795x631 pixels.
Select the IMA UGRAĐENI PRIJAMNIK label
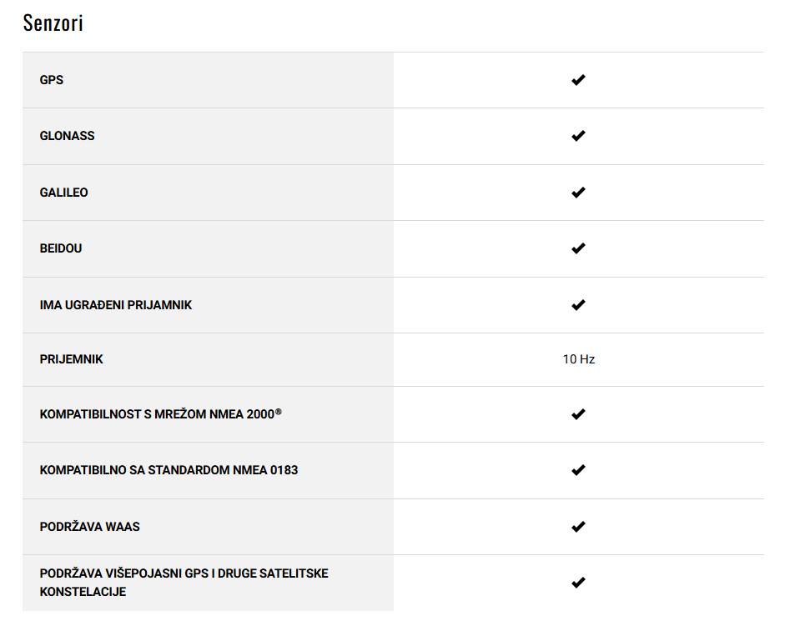[x=116, y=305]
